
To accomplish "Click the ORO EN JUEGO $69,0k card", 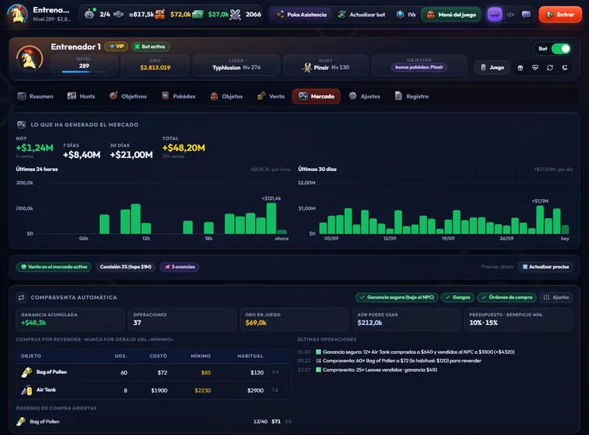I will click(x=294, y=320).
